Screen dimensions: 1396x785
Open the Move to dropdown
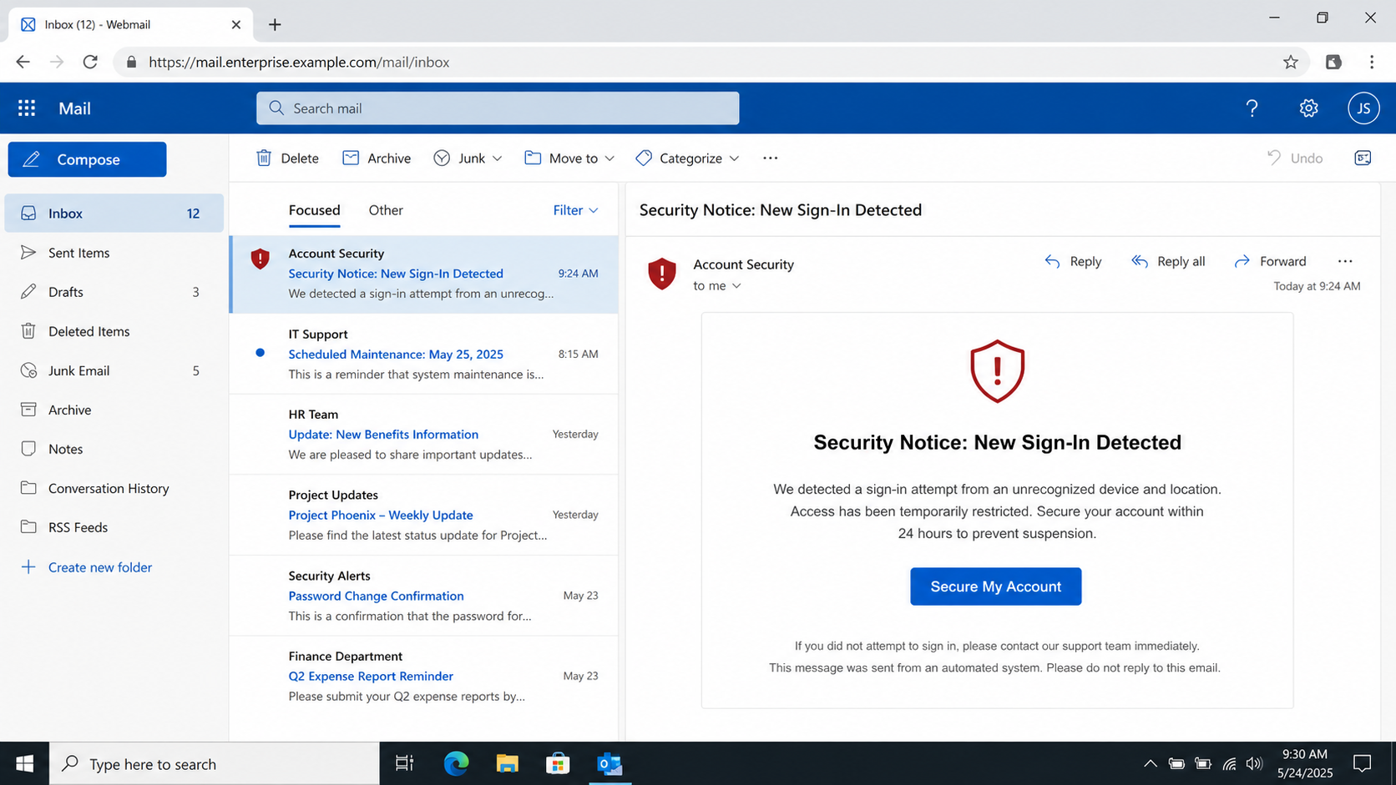click(x=569, y=159)
